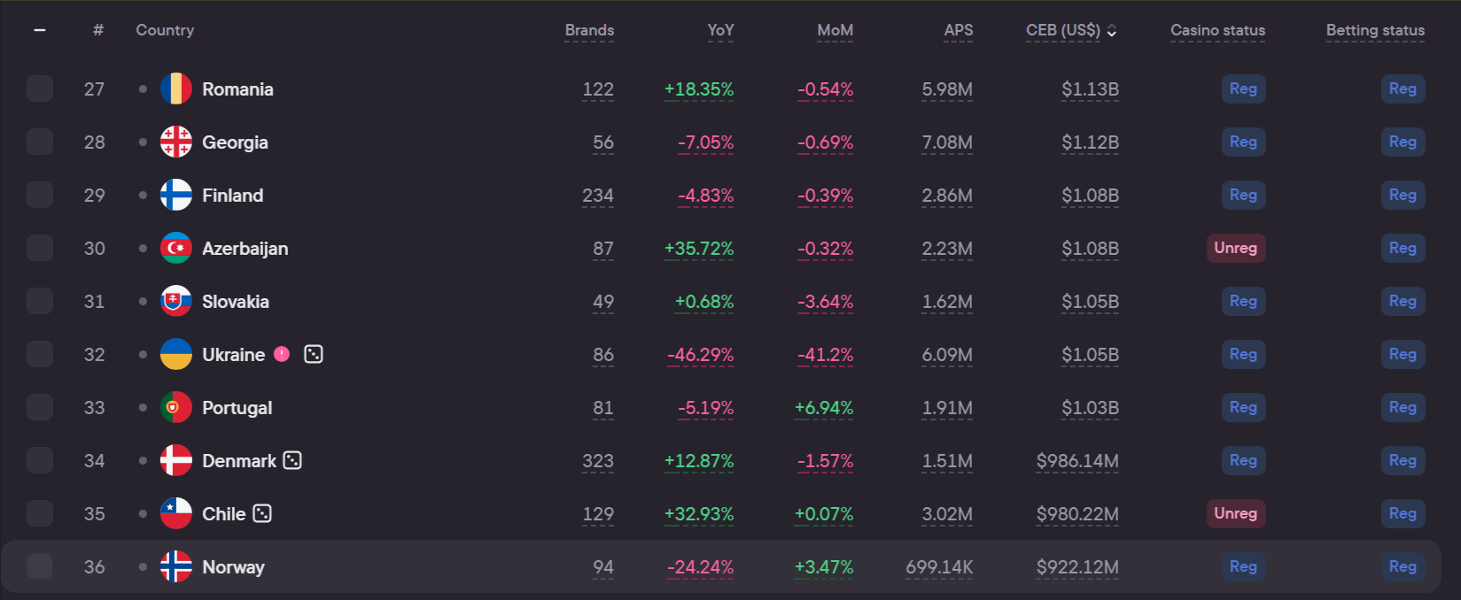Screen dimensions: 1461x600
Task: Click the dice icon next to Denmark
Action: click(292, 460)
